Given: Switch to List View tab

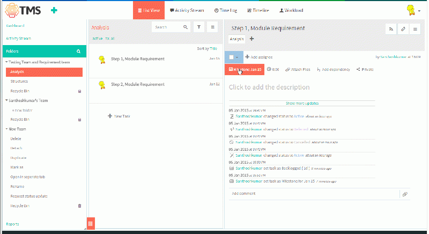Looking at the screenshot, I should click(x=149, y=10).
